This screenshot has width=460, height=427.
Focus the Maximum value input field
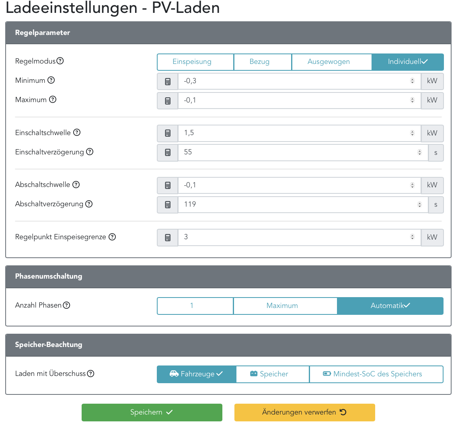[x=299, y=101]
